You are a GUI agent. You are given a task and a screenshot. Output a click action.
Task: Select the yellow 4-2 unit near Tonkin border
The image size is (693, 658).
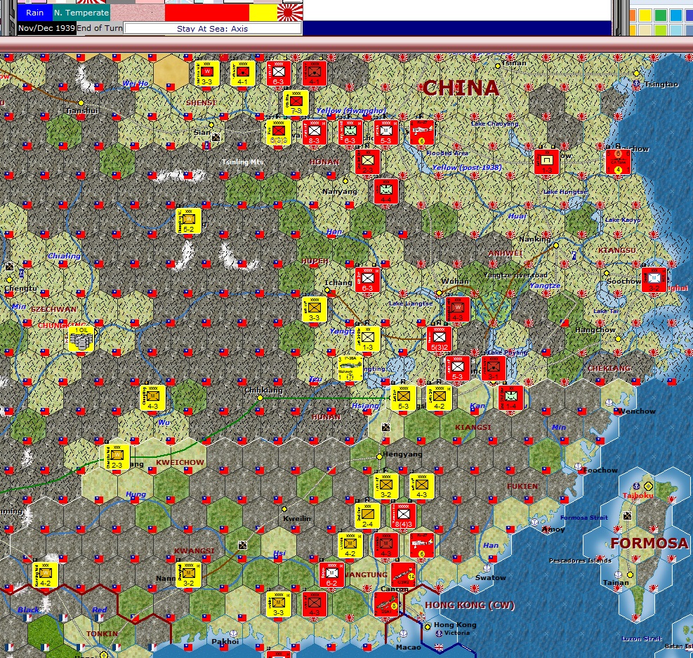pos(46,575)
